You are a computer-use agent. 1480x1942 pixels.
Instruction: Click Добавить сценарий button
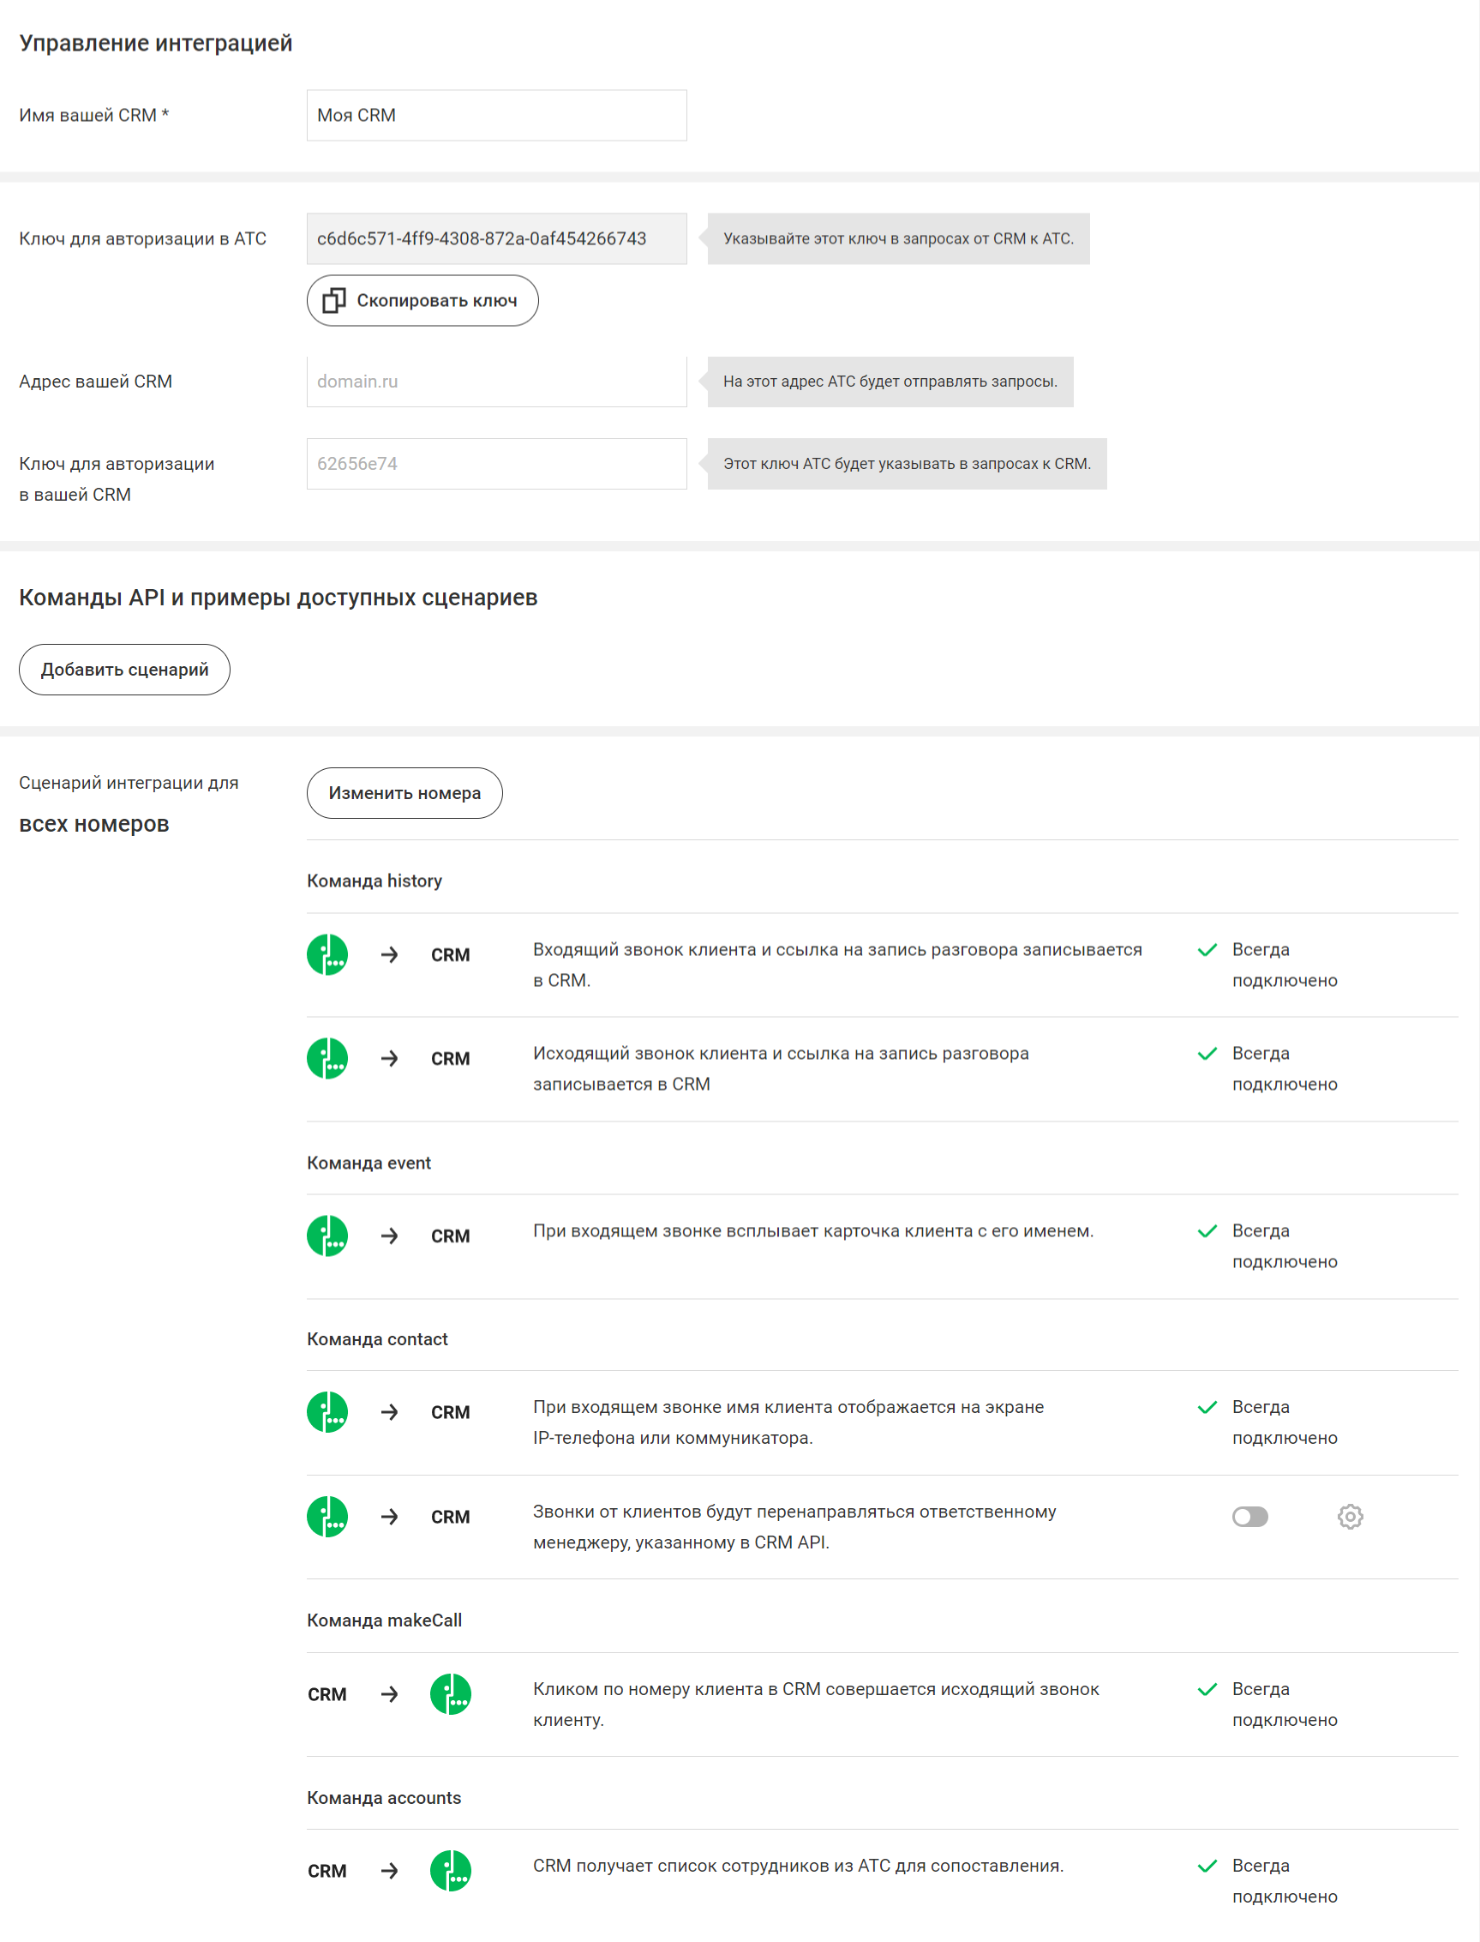click(x=124, y=670)
